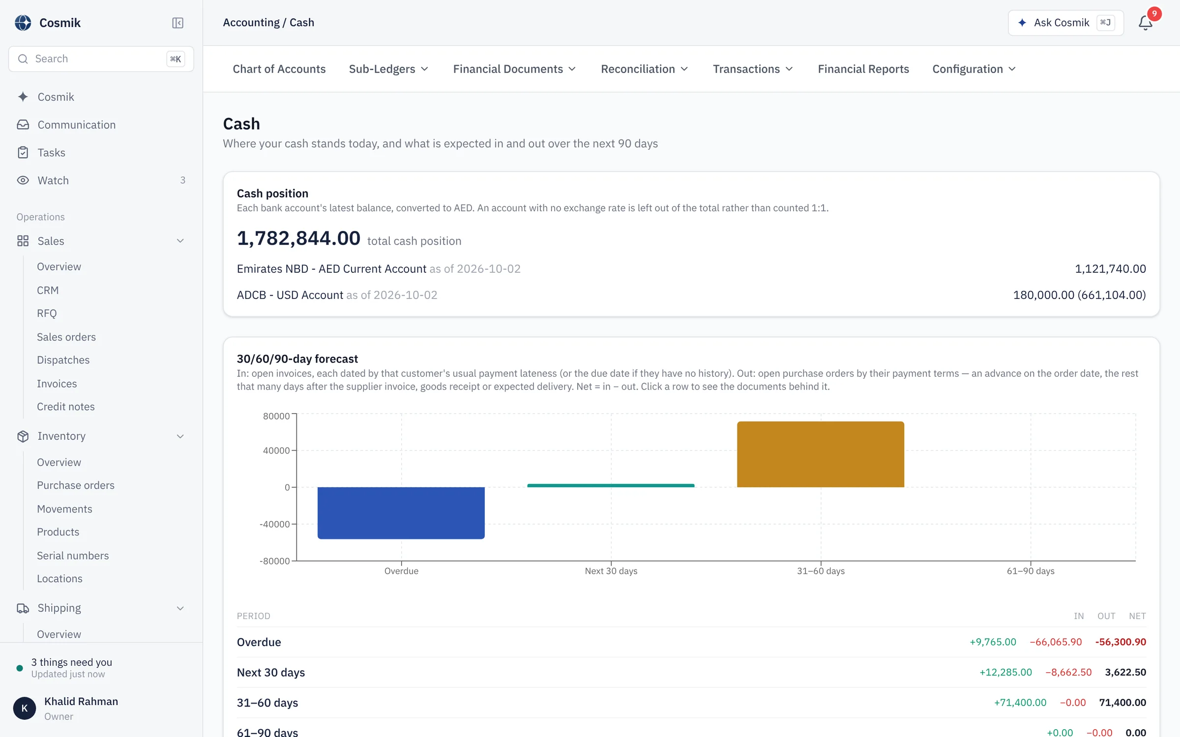Click the blue Overdue chart bar
The image size is (1180, 737).
(x=401, y=513)
